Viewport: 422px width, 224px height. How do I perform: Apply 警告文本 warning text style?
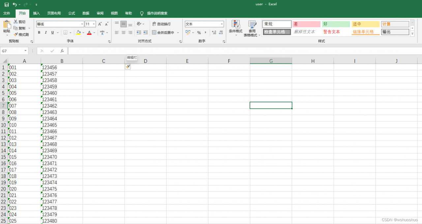coord(336,32)
